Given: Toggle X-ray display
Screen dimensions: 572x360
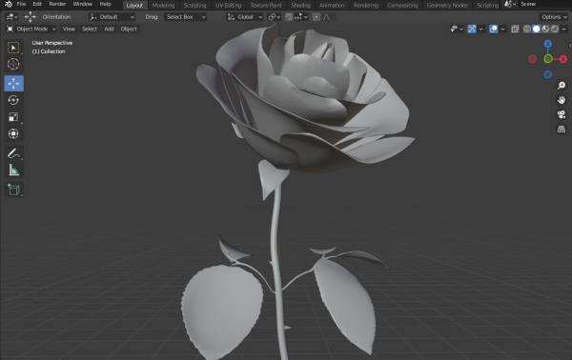Looking at the screenshot, I should [515, 29].
